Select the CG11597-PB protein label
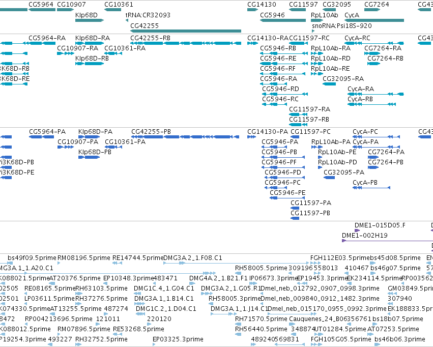The height and width of the screenshot is (347, 433). tap(310, 214)
